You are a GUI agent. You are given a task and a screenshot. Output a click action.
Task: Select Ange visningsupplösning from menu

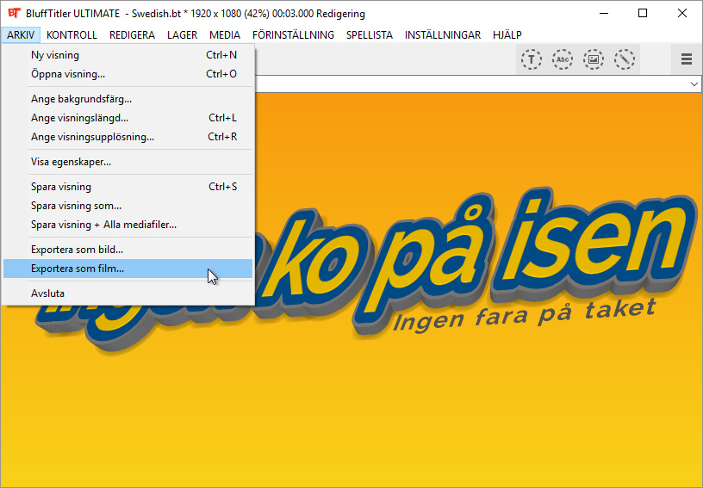pos(92,137)
